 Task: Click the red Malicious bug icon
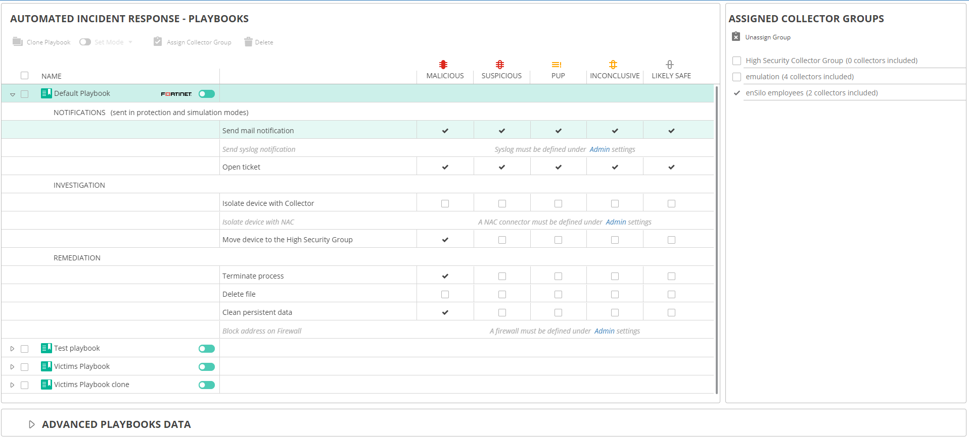click(x=443, y=65)
